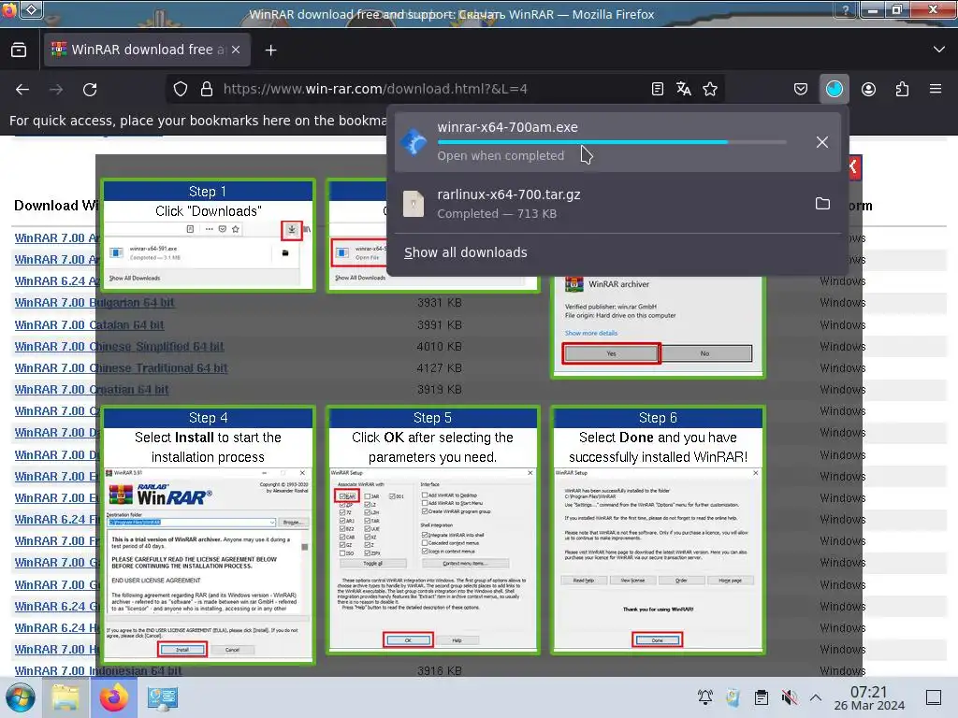Screen dimensions: 958x718
Task: Click the Step 1 instruction thumbnail
Action: coord(209,235)
